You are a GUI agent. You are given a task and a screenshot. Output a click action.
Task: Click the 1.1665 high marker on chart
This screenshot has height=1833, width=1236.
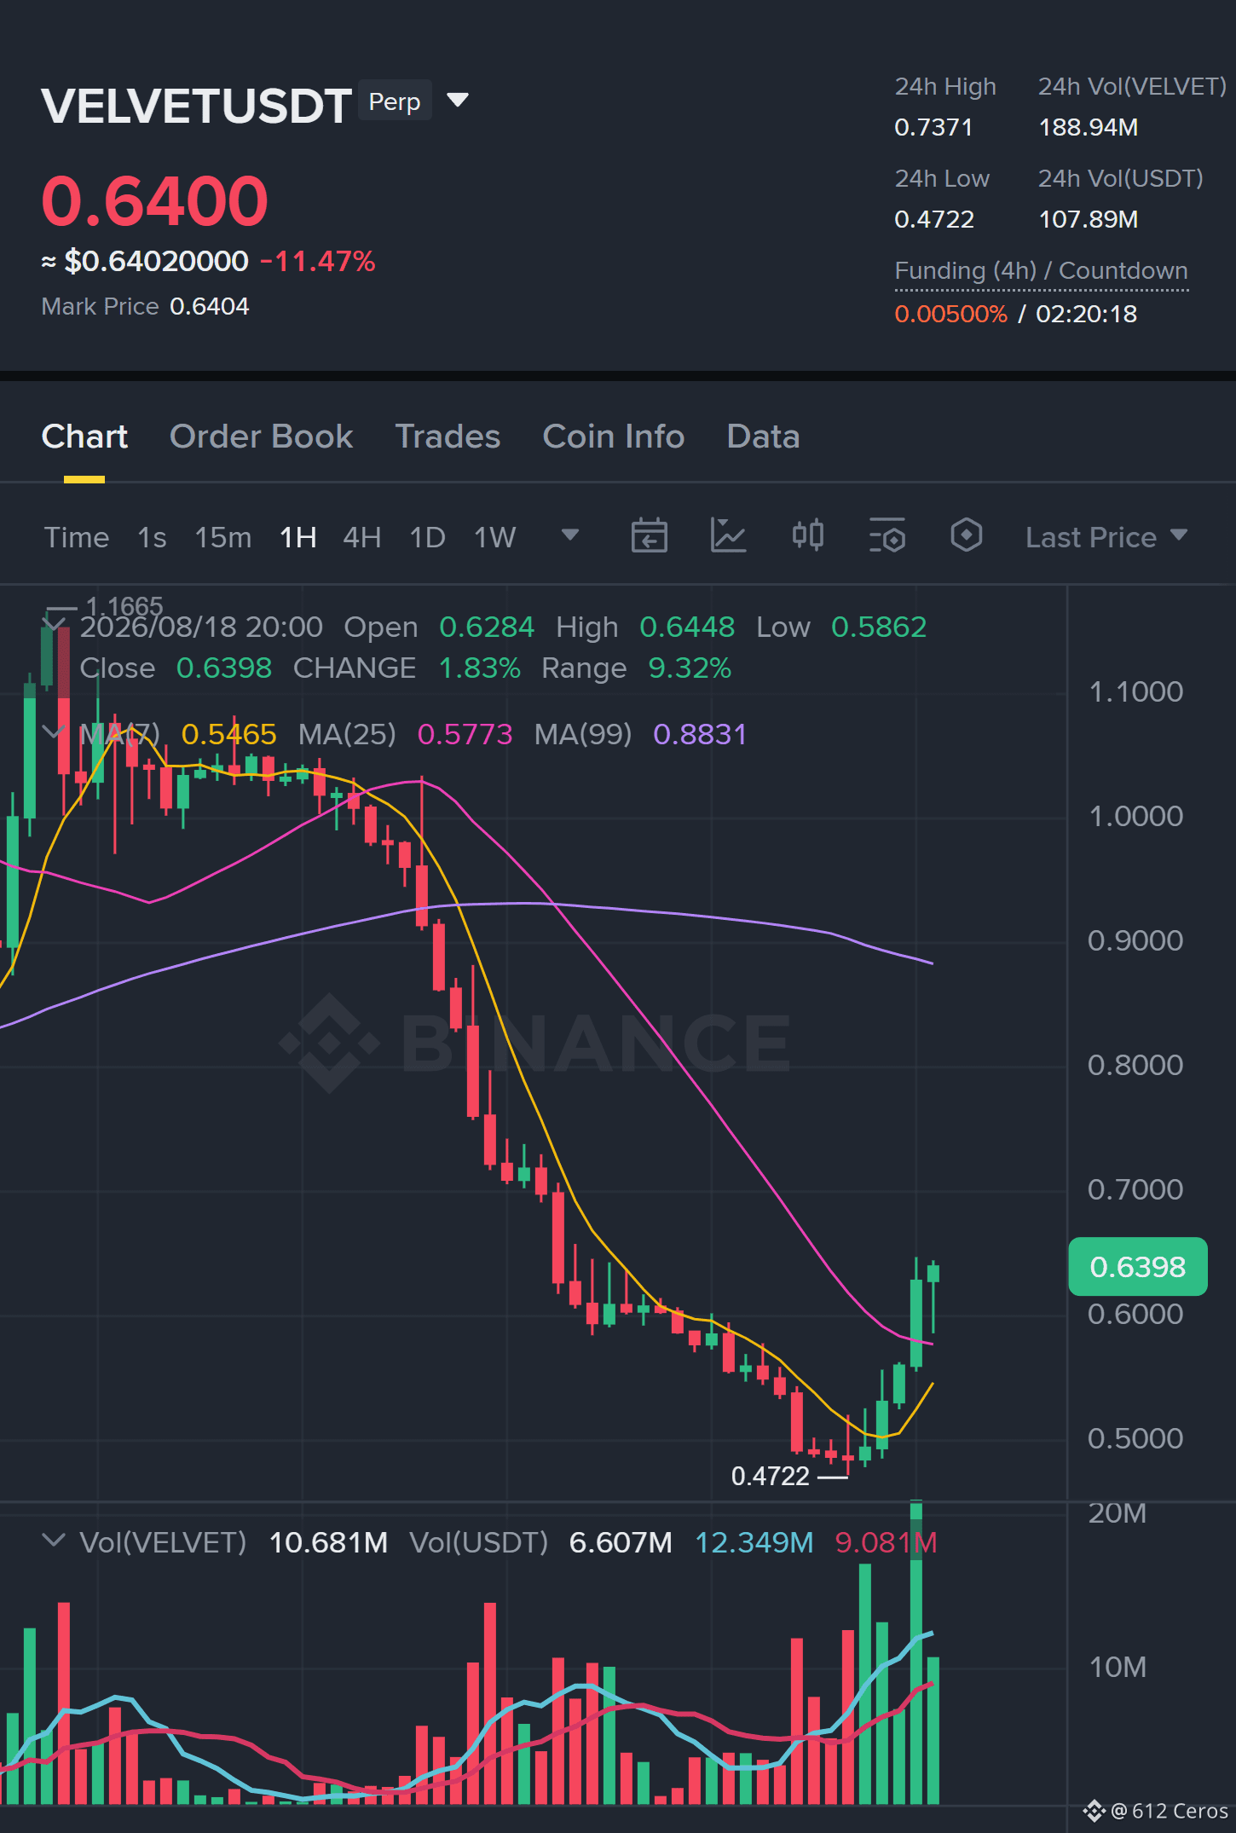click(124, 605)
